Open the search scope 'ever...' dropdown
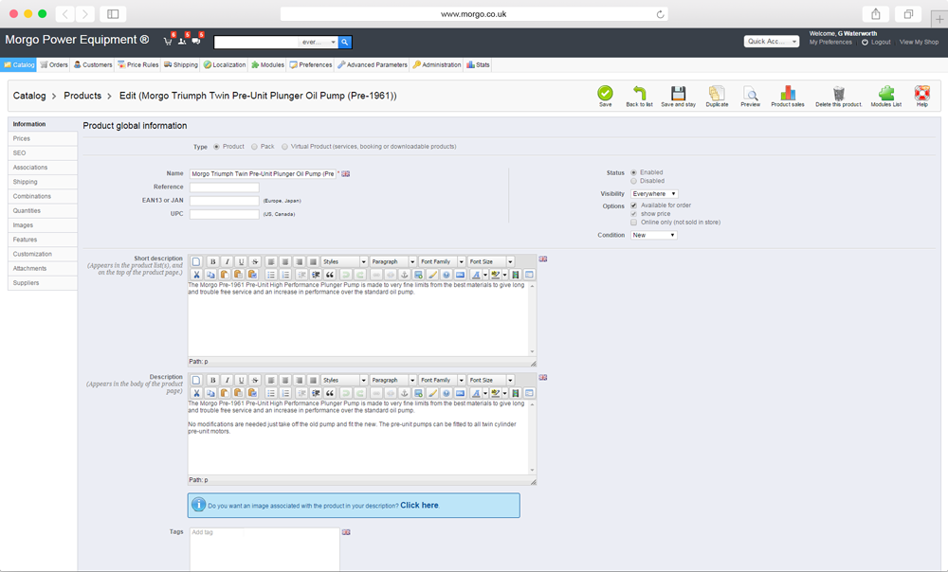 coord(318,42)
